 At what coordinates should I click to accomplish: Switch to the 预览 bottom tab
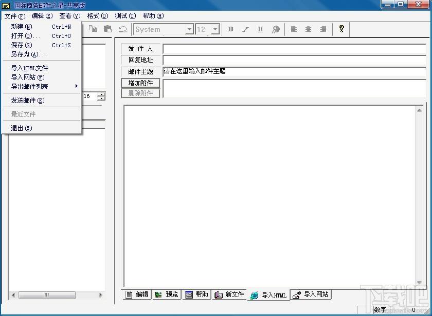point(167,294)
